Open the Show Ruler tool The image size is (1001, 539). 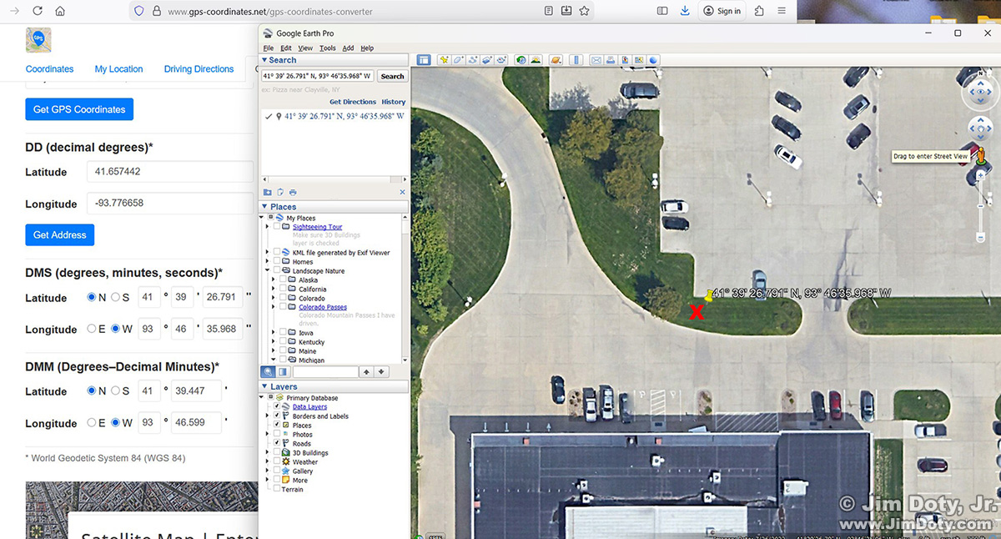coord(576,60)
